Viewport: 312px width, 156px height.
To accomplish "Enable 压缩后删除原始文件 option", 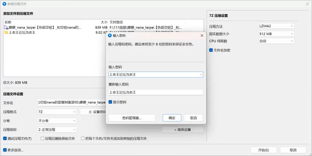I will [42, 138].
